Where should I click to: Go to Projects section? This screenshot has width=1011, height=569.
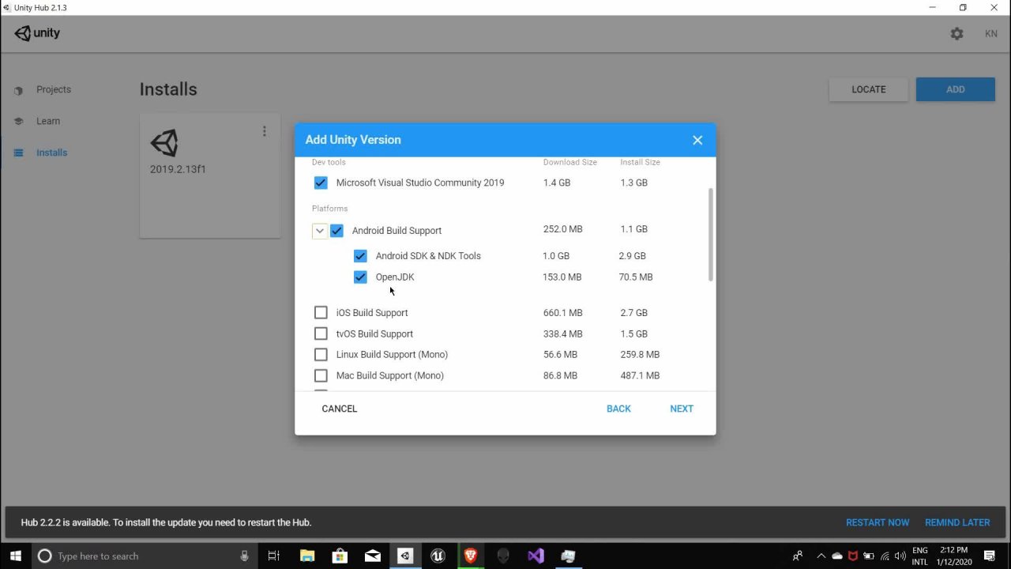pyautogui.click(x=54, y=89)
